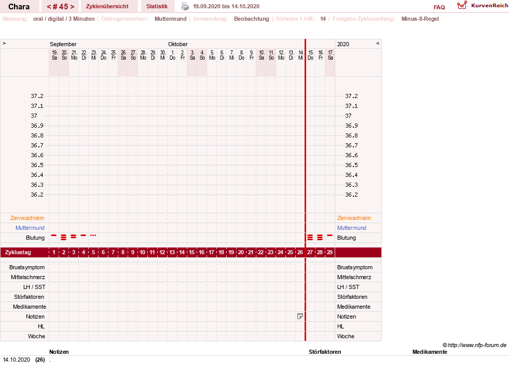The image size is (509, 372).
Task: Select date column 1. Do in Oktober
Action: pos(172,55)
